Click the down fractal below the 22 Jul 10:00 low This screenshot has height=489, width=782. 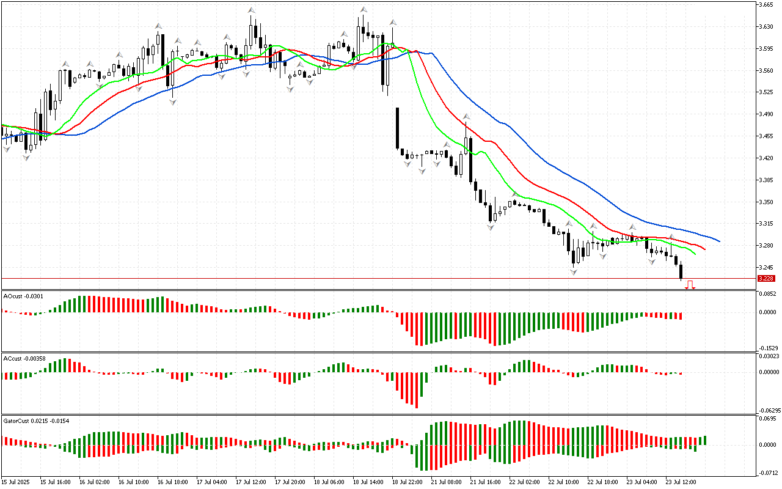pyautogui.click(x=574, y=271)
